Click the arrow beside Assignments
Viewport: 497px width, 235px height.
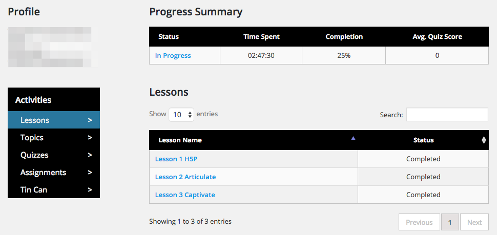[x=90, y=173]
